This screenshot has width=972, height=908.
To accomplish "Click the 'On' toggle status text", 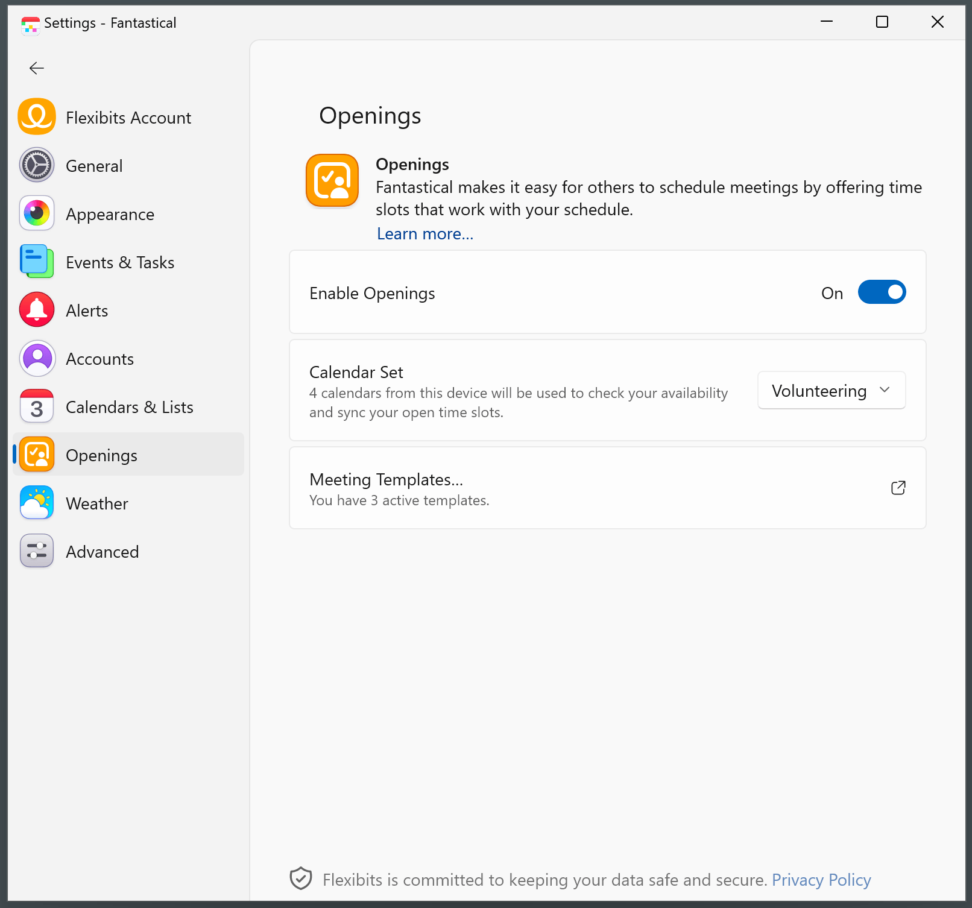I will [832, 293].
